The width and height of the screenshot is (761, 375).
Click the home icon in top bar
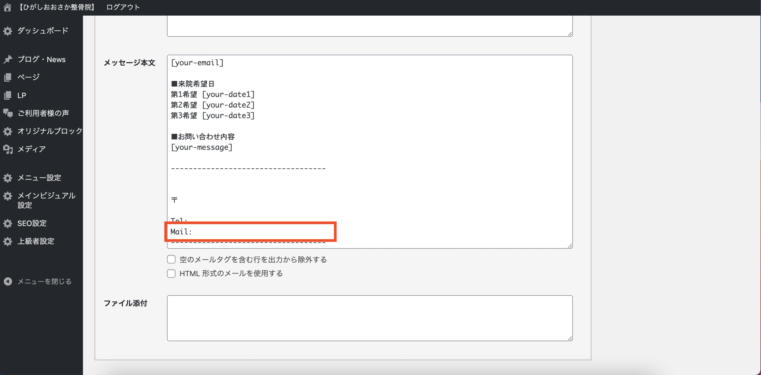point(7,7)
